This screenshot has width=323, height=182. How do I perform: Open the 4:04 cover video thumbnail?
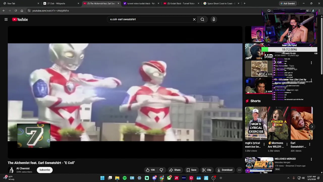pyautogui.click(x=259, y=86)
